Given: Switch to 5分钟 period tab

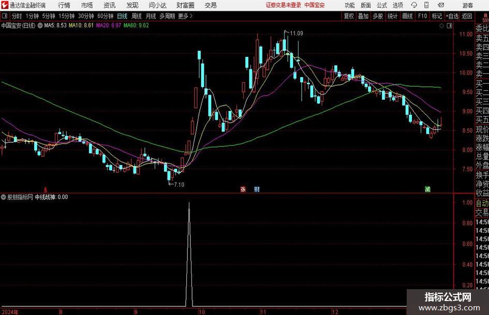Looking at the screenshot, I should [48, 16].
